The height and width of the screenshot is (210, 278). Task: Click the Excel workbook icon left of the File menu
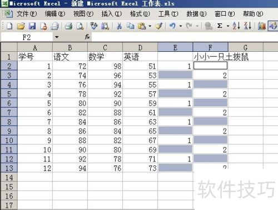tap(8, 14)
